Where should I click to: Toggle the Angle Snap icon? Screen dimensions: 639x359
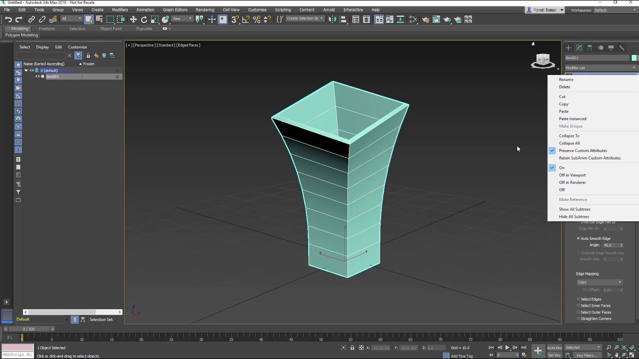[246, 19]
